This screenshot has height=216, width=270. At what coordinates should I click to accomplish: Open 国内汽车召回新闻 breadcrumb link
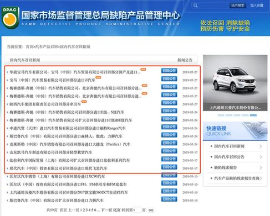point(75,47)
